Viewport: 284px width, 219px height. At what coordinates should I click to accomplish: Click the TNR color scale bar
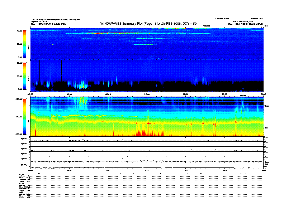tap(24, 117)
